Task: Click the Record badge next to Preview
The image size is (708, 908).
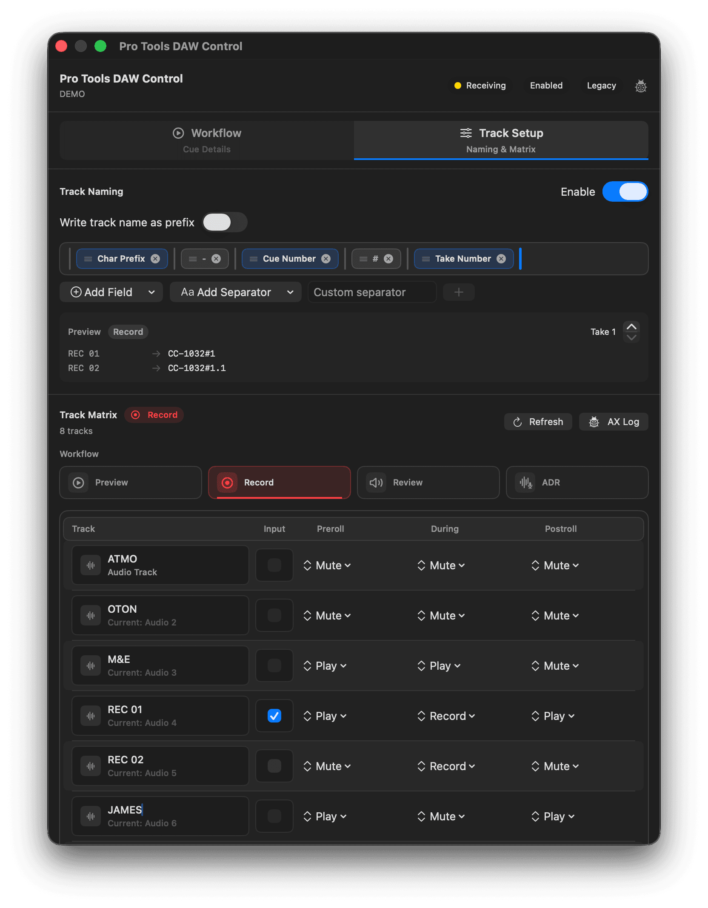Action: point(128,332)
